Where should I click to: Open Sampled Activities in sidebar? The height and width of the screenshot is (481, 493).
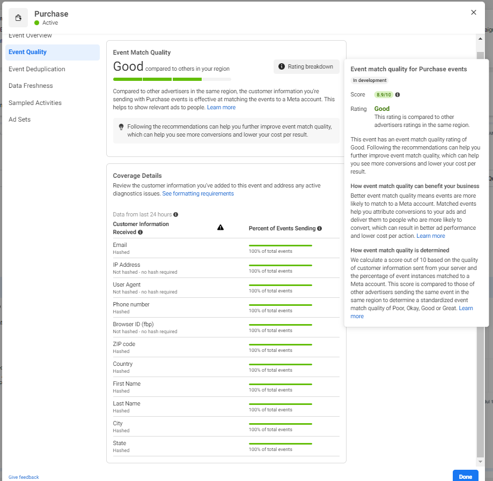coord(35,103)
